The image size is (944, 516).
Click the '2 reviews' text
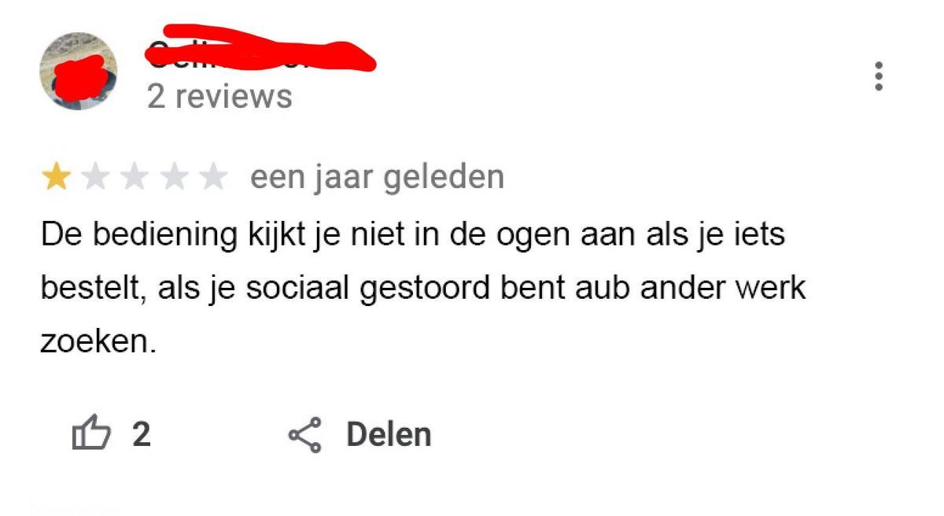pyautogui.click(x=219, y=97)
